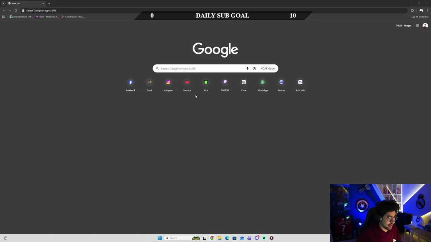
Task: Open the (14) Dashboard bookmark
Action: pyautogui.click(x=21, y=17)
